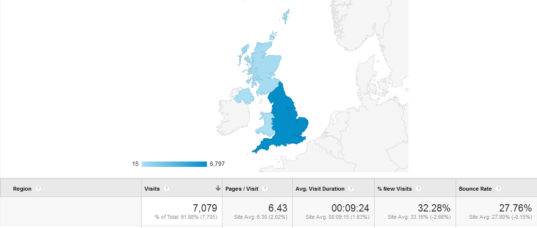
Task: Click the question mark next to Pages / Visit
Action: pyautogui.click(x=265, y=189)
